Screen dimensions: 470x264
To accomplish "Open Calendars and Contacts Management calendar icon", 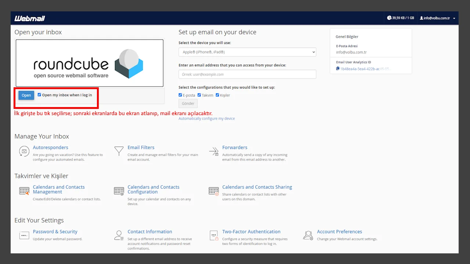I will [x=23, y=191].
